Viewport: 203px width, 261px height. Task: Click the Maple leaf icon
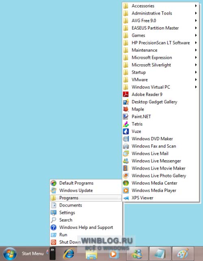[x=126, y=109]
